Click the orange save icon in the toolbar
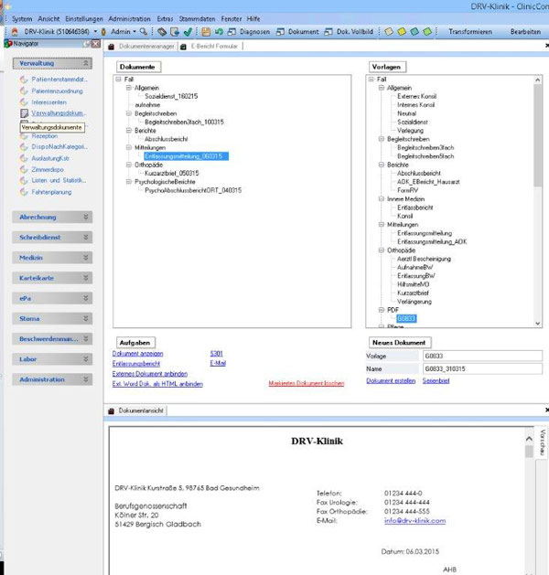 (x=206, y=32)
